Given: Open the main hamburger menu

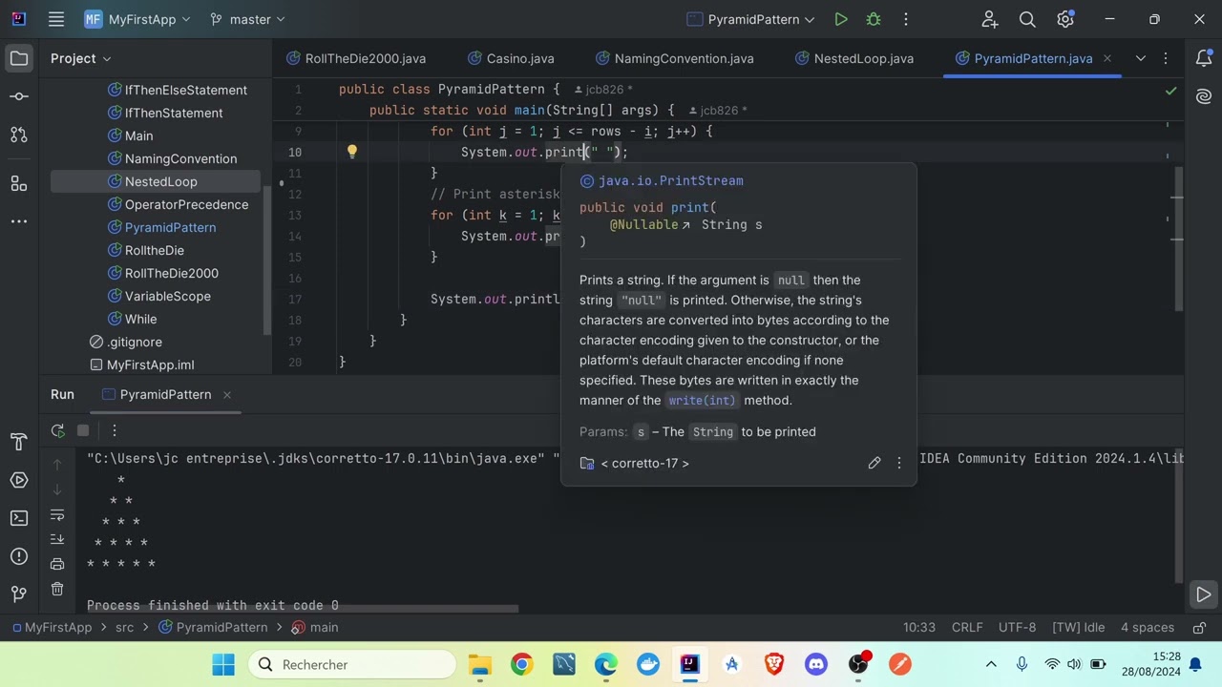Looking at the screenshot, I should pos(56,19).
